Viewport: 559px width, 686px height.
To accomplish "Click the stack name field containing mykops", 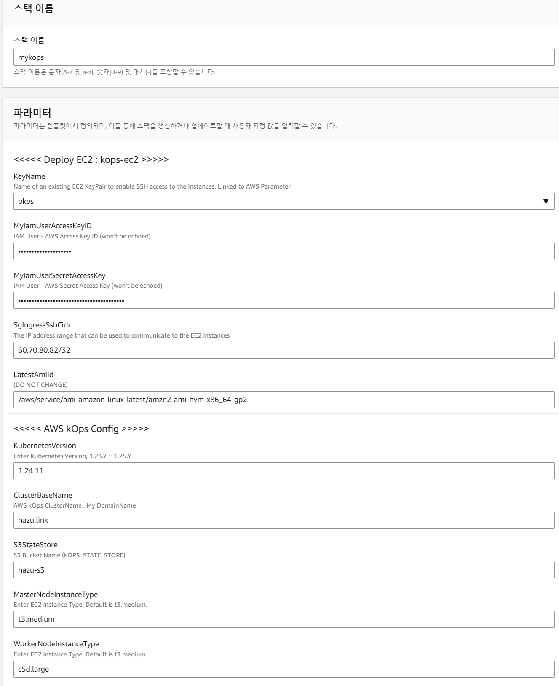I will coord(284,57).
